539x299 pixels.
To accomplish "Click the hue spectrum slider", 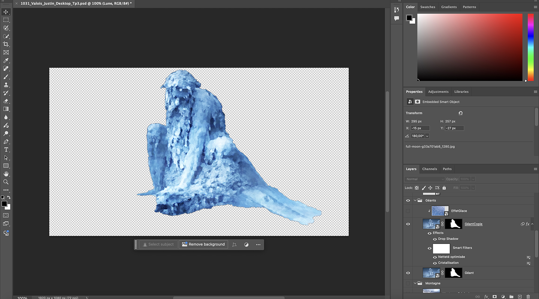I will [530, 47].
